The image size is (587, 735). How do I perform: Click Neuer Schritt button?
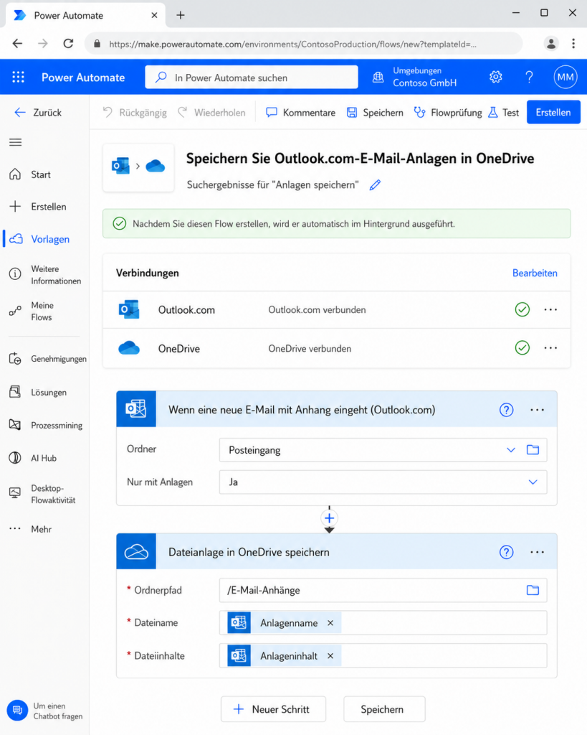coord(273,709)
